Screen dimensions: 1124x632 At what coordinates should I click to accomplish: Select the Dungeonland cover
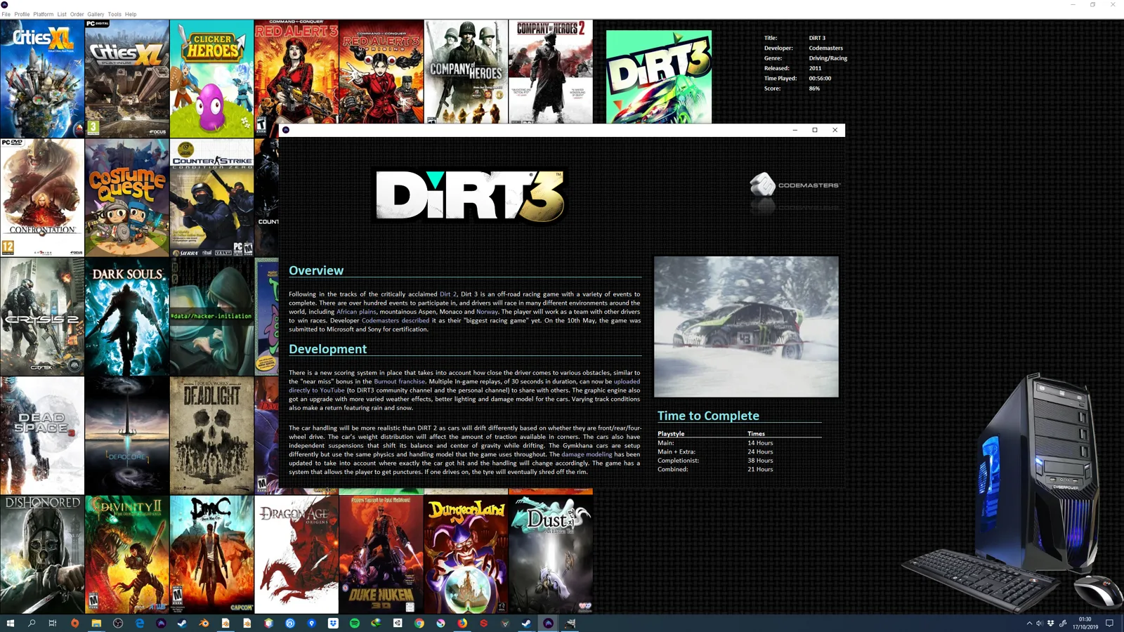pyautogui.click(x=466, y=555)
